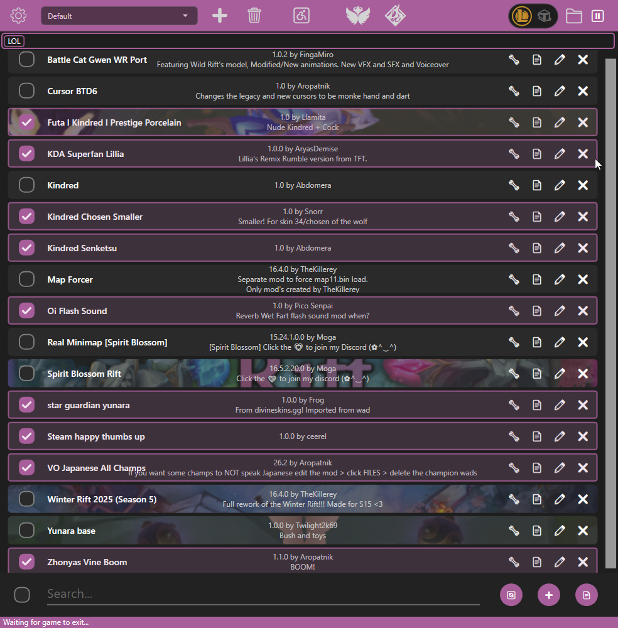Viewport: 618px width, 628px height.
Task: Click the mod list vertical scrollbar
Action: click(610, 313)
